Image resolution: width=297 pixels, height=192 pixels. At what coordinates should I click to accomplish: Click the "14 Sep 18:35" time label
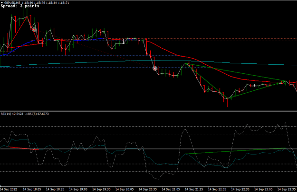coord(55,189)
